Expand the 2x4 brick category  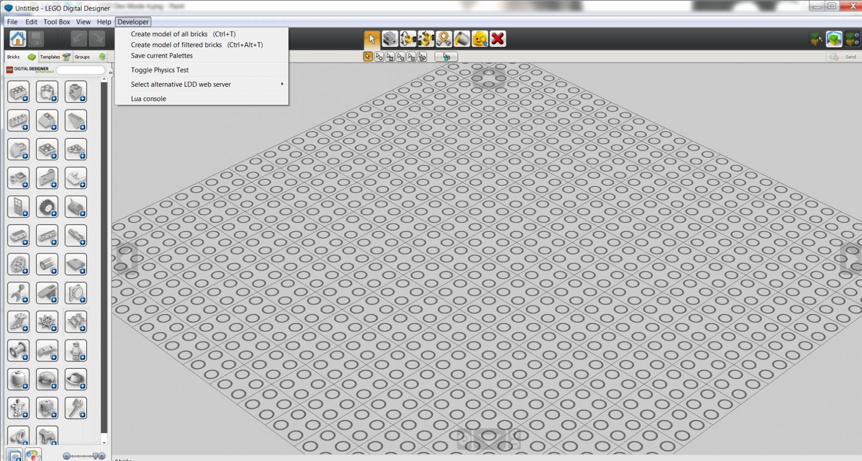(18, 92)
